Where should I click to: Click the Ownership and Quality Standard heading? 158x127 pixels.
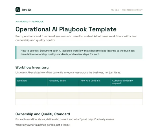point(43,114)
